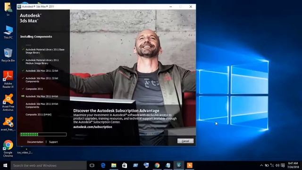Launch Microsoft Edge from the taskbar

(x=103, y=165)
